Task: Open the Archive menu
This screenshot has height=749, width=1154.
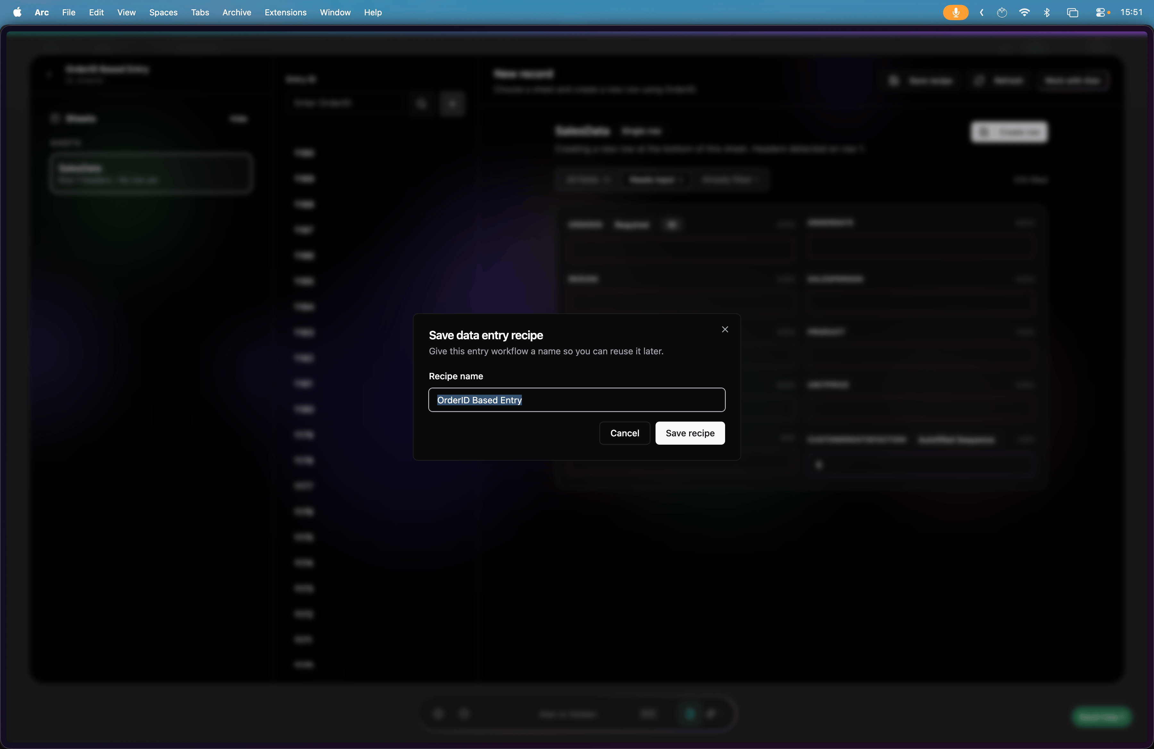Action: 237,12
